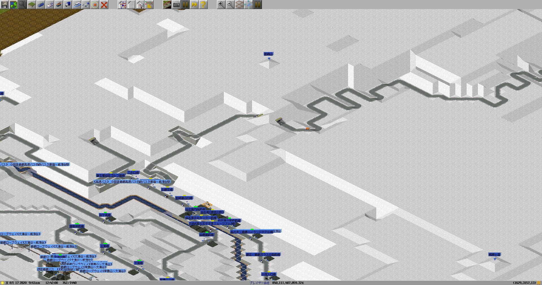This screenshot has height=285, width=542.
Task: Open the lists menu icon
Action: pyautogui.click(x=131, y=5)
